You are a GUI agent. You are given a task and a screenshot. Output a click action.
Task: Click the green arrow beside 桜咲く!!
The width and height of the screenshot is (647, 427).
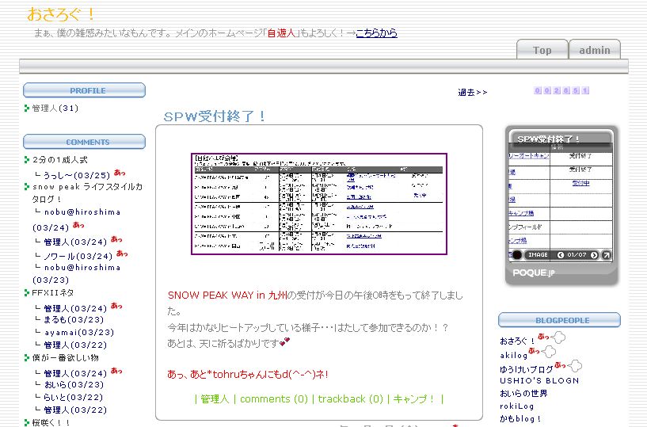point(27,422)
